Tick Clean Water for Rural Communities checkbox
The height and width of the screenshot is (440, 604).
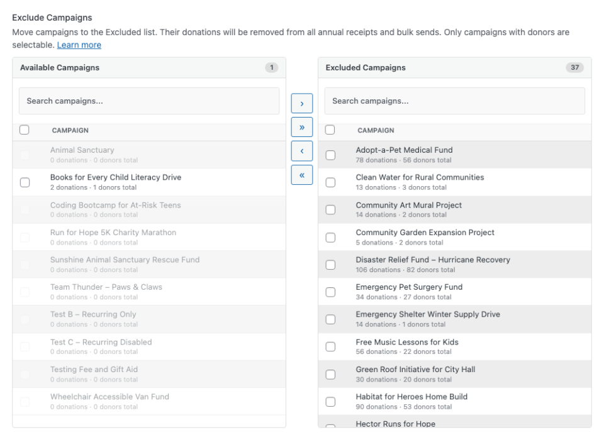pyautogui.click(x=330, y=182)
